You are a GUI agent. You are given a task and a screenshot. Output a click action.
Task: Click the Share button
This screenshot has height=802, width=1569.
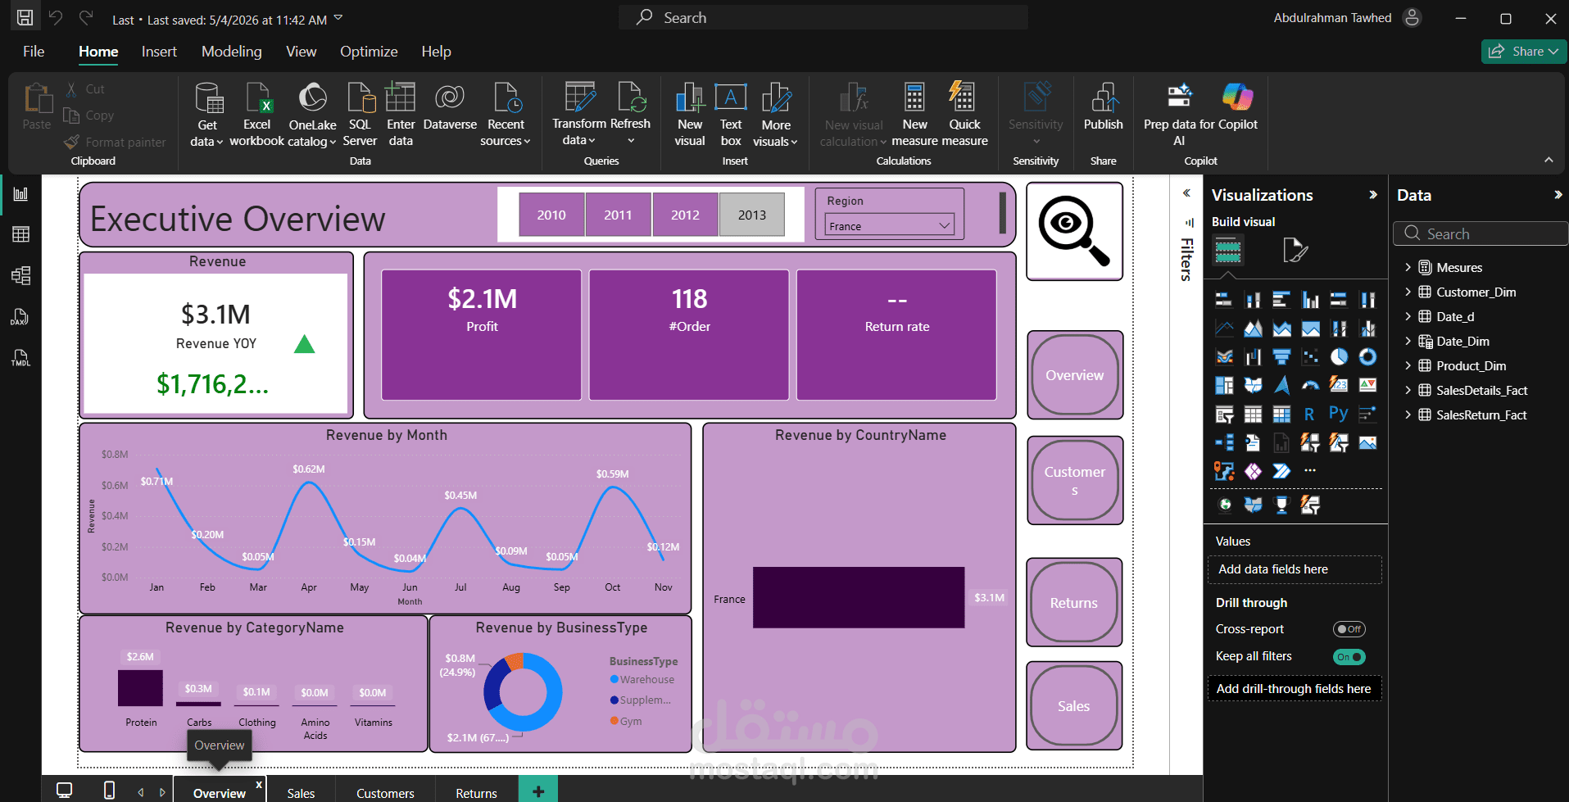pos(1523,52)
